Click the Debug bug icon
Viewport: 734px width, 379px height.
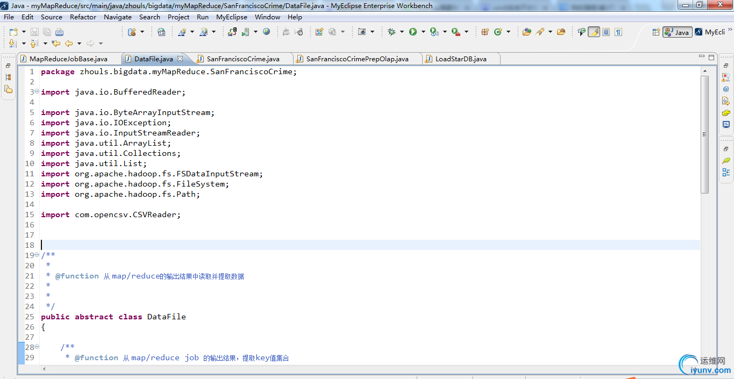pyautogui.click(x=391, y=32)
